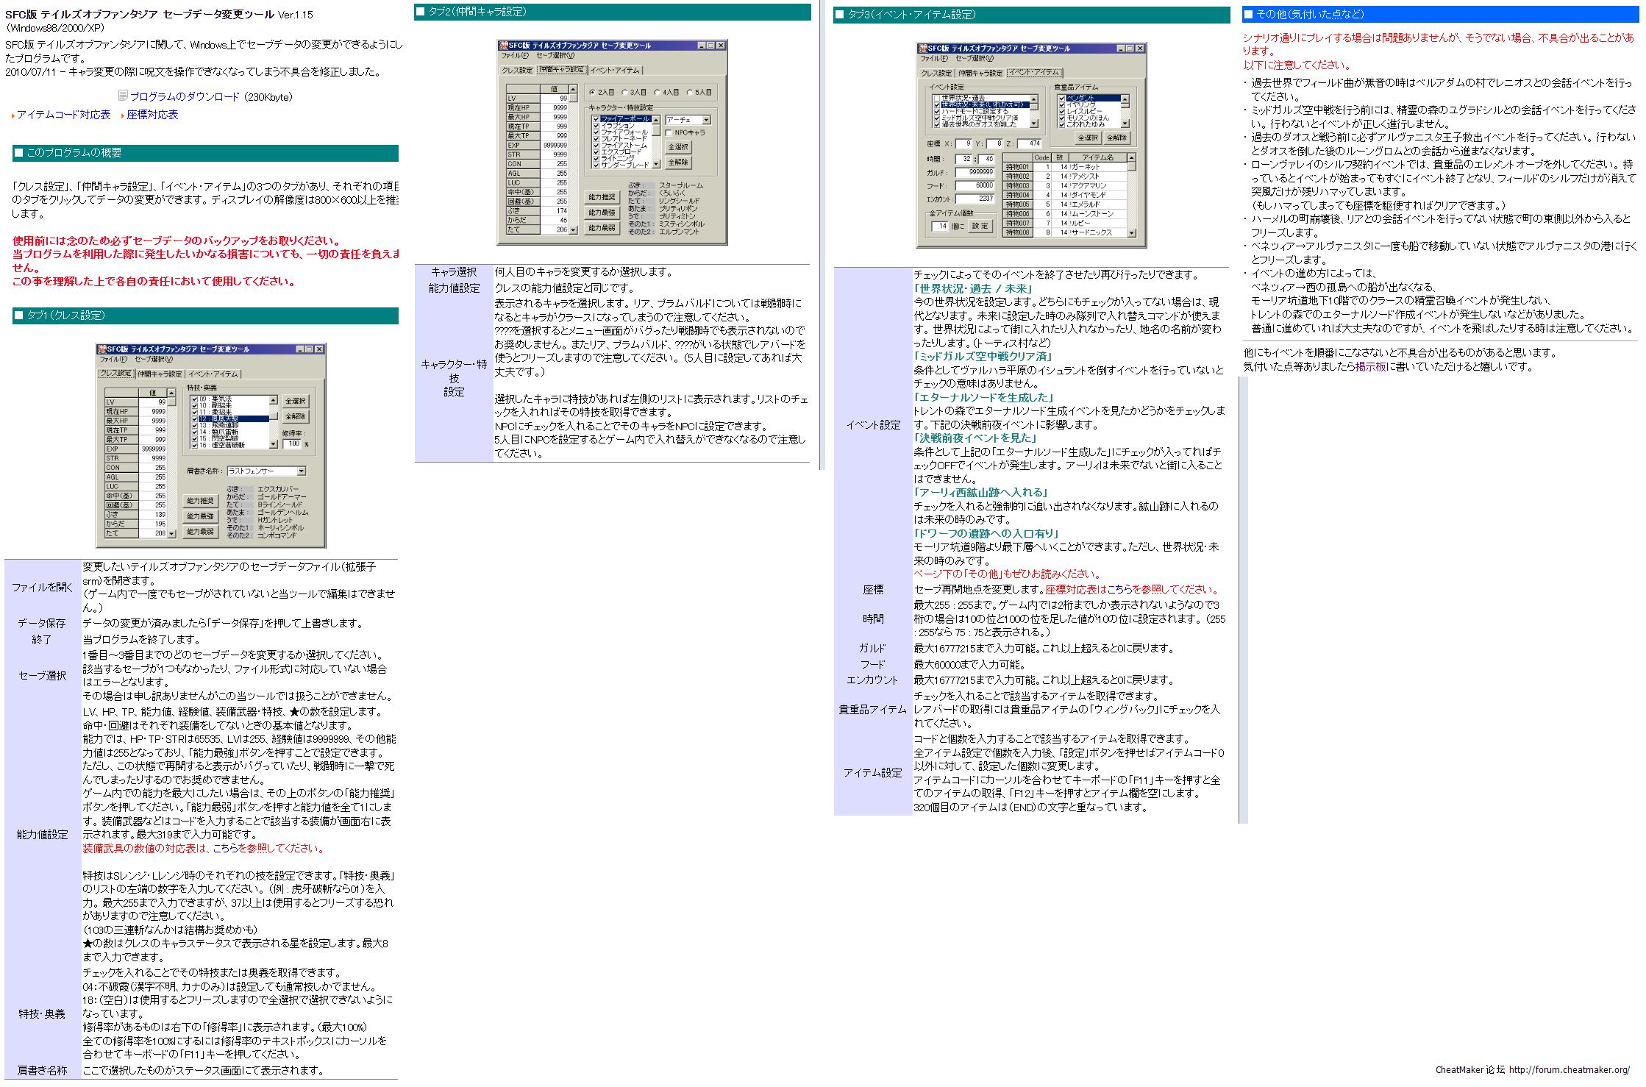Click the EXP value 9999999 in Tab1 table
The width and height of the screenshot is (1646, 1087).
(153, 449)
